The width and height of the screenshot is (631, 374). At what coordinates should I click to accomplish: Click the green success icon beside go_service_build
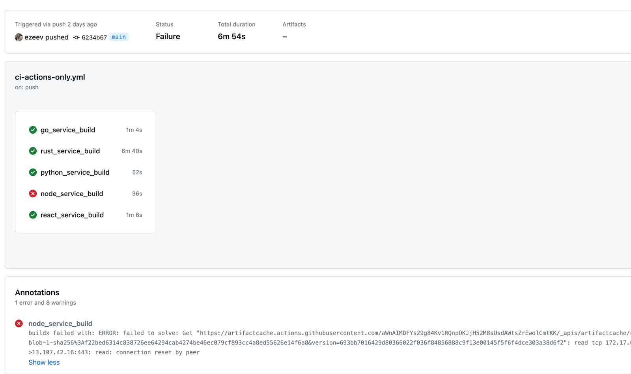click(x=33, y=130)
